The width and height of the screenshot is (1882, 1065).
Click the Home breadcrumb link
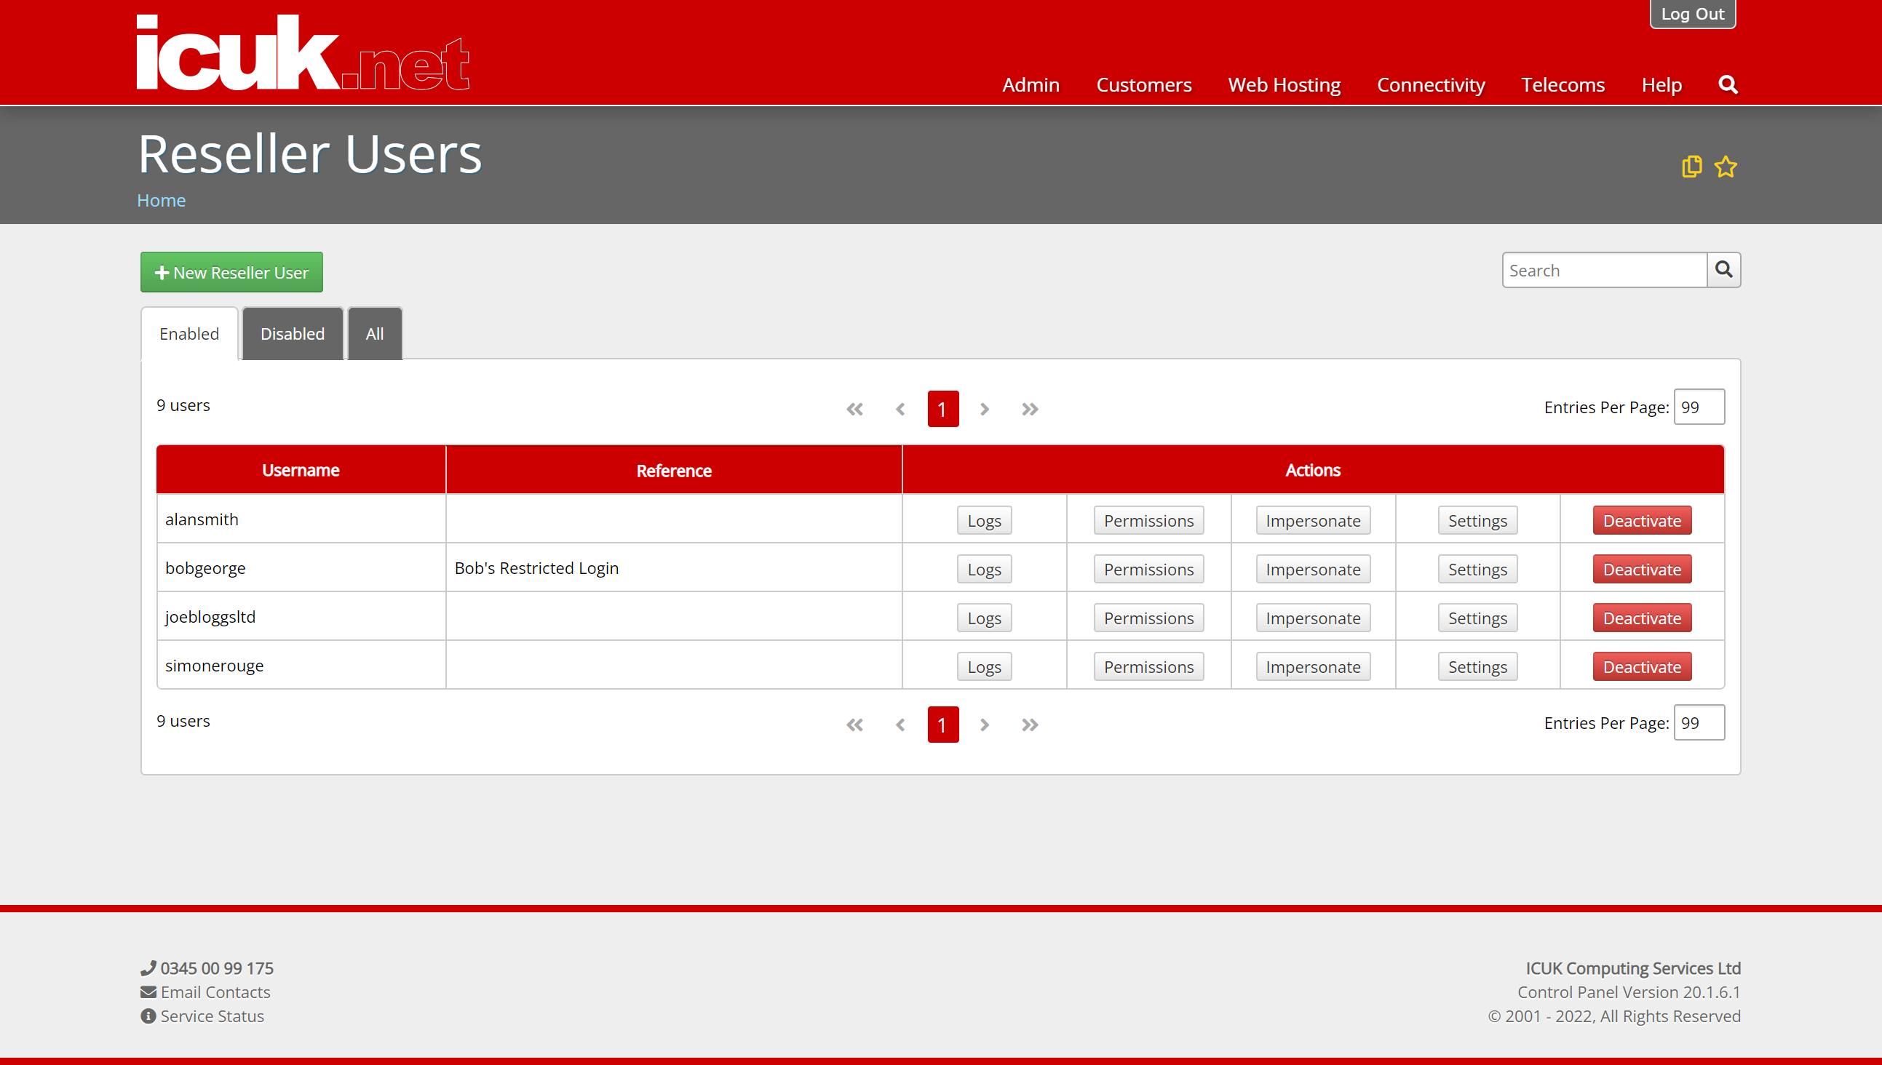pos(161,201)
